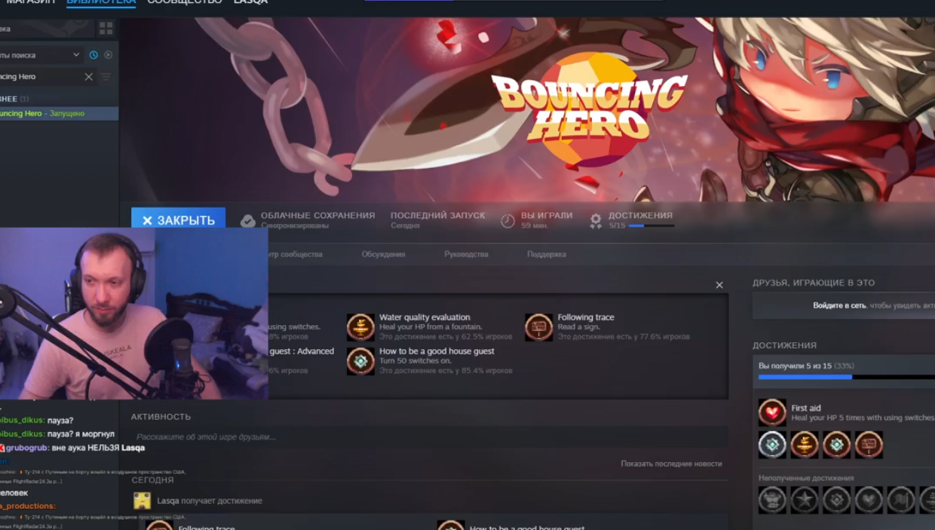935x530 pixels.
Task: Clear the library search field
Action: (88, 77)
